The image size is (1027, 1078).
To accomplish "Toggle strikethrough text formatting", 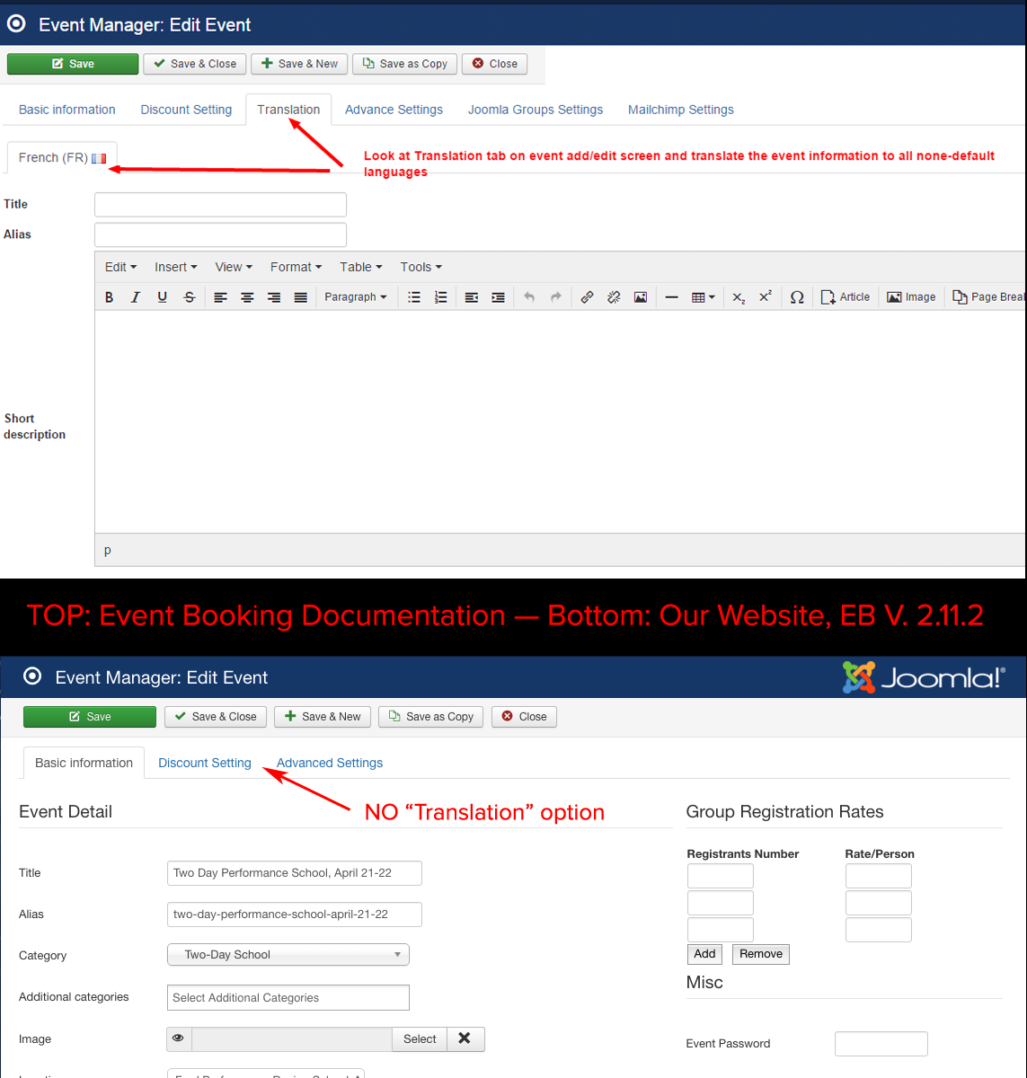I will pos(189,297).
